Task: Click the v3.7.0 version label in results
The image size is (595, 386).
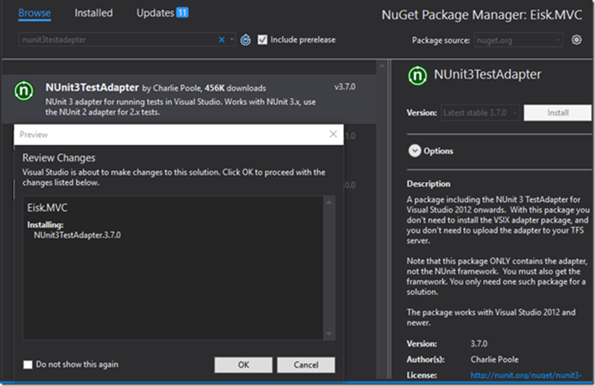Action: pos(345,87)
